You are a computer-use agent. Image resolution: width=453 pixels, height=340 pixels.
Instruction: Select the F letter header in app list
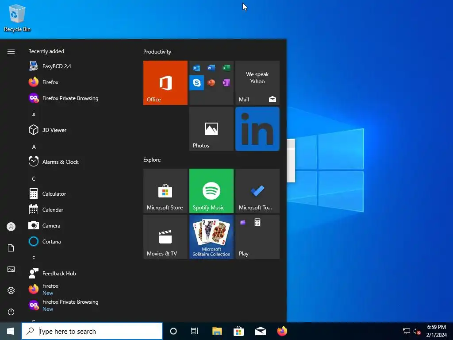(34, 258)
